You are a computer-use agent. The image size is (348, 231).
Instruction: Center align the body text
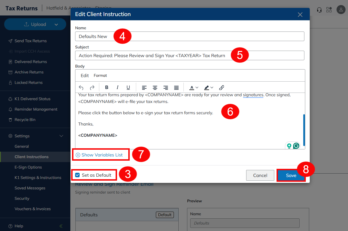[155, 88]
